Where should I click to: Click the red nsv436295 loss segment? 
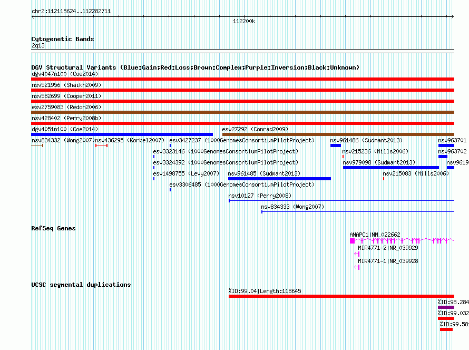pos(101,145)
